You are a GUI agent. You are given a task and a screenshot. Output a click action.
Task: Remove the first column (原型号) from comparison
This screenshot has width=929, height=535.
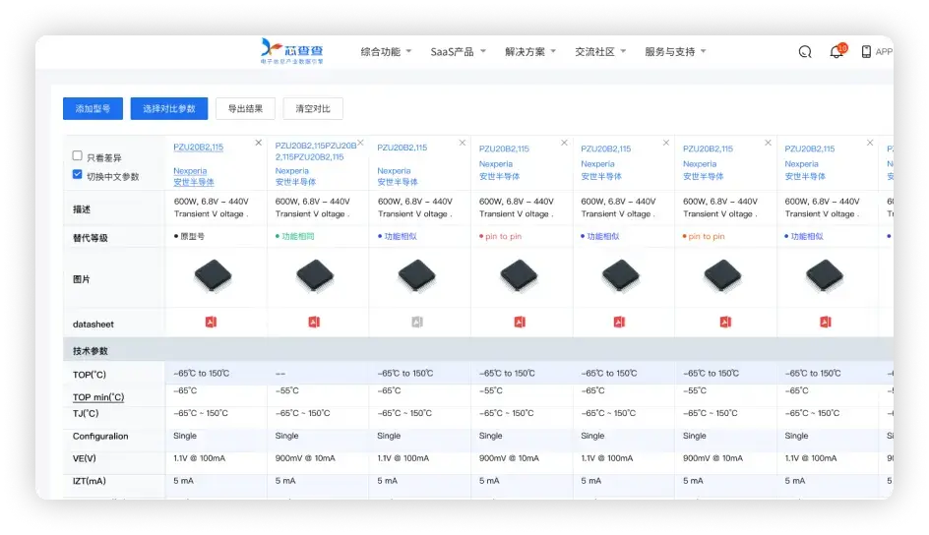click(258, 143)
